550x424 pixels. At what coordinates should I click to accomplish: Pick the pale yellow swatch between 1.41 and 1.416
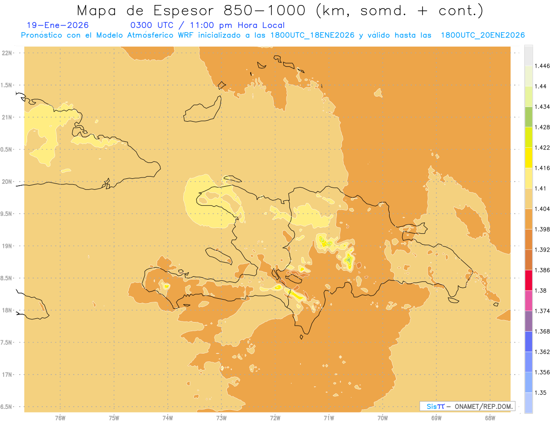pos(528,178)
